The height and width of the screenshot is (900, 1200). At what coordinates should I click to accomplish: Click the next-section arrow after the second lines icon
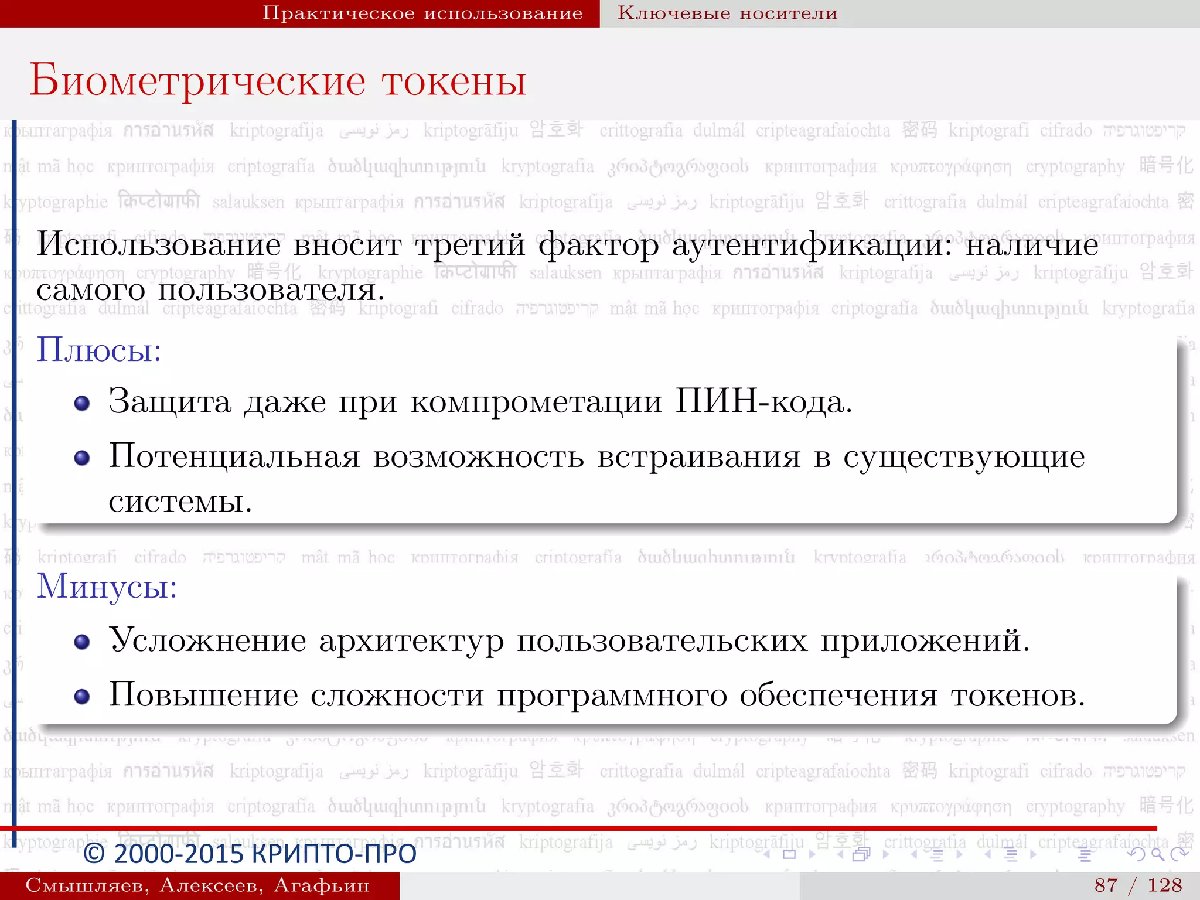coord(1034,854)
